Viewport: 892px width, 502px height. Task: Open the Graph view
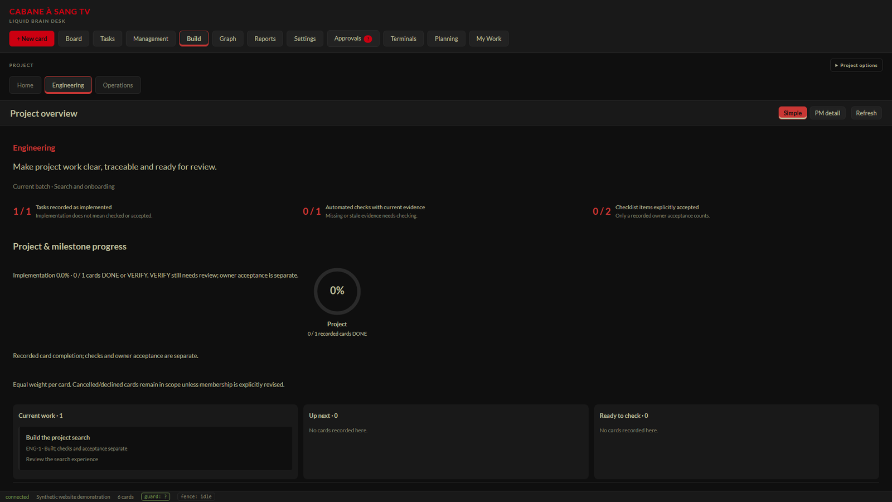[x=227, y=38]
